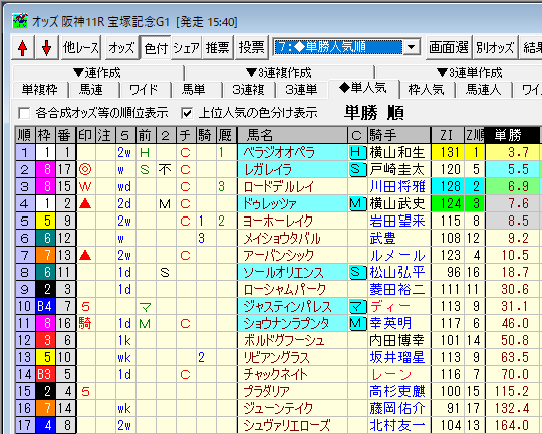This screenshot has height=434, width=542.
Task: Switch to the 馬単 tab
Action: [x=194, y=90]
